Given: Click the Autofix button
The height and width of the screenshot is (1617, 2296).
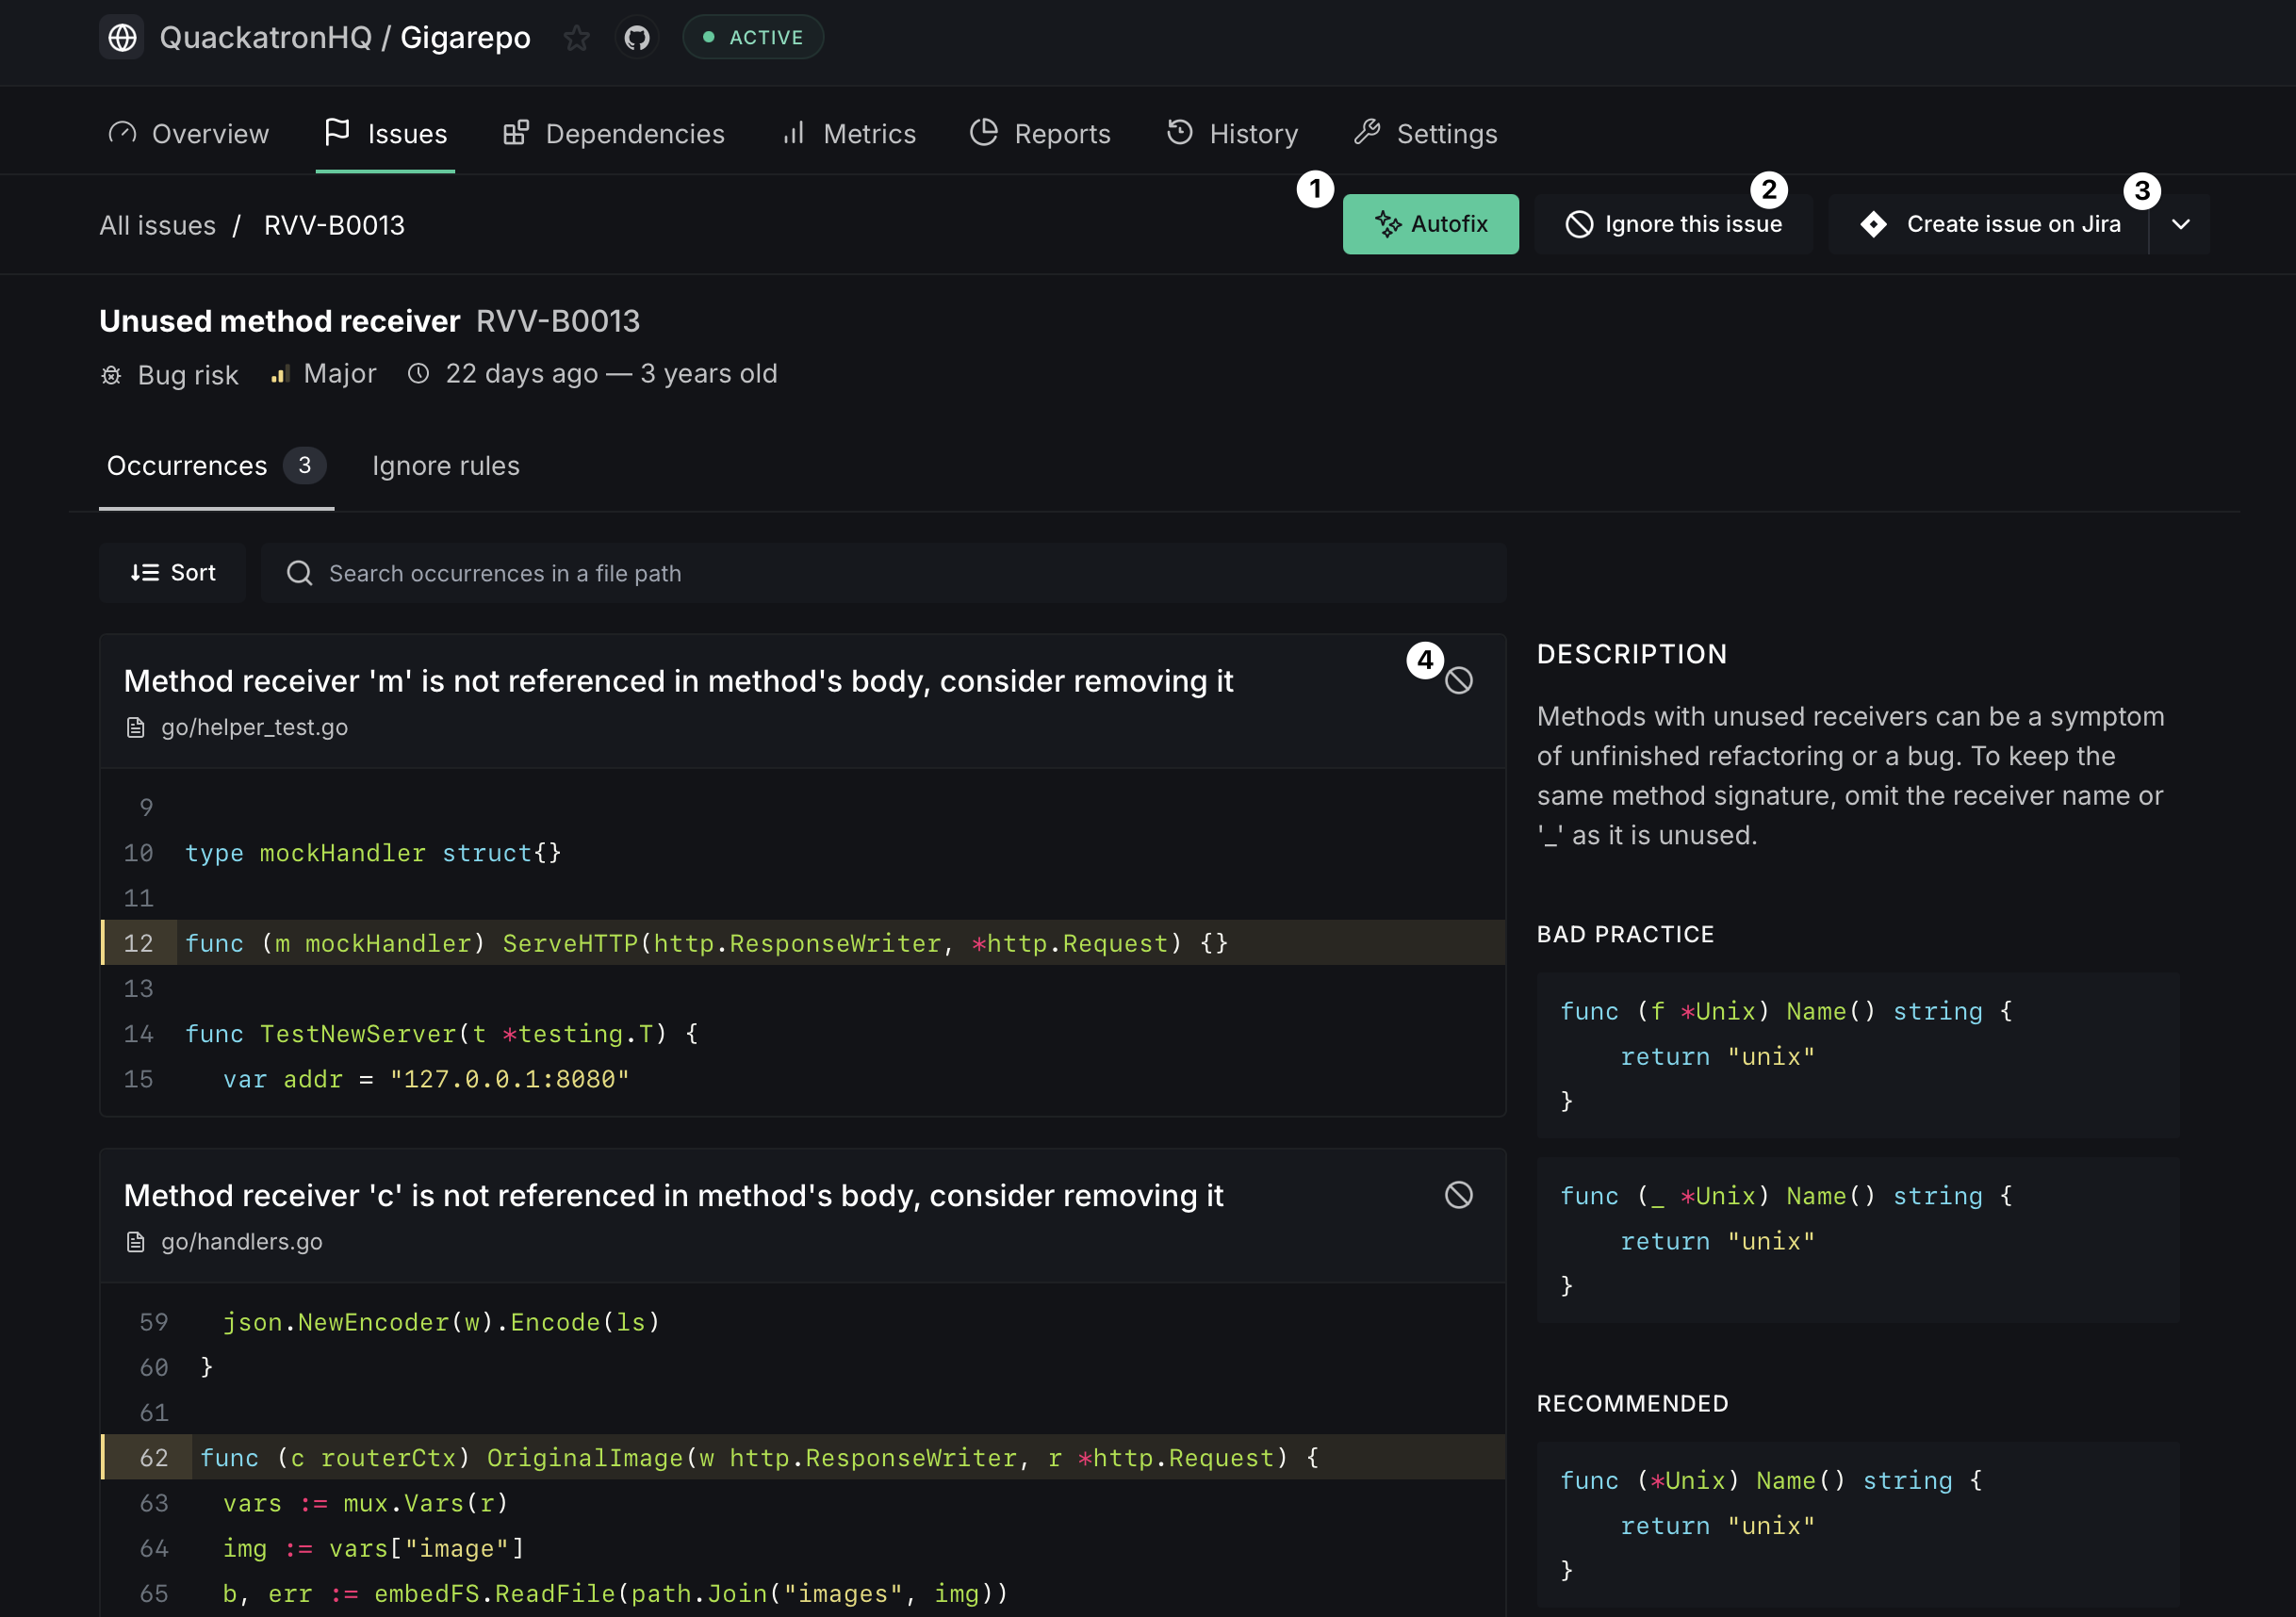Looking at the screenshot, I should [1430, 224].
